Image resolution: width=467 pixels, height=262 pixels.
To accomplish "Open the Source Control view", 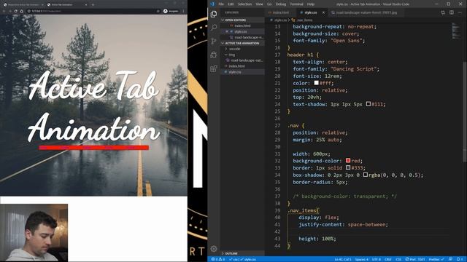I will [214, 41].
